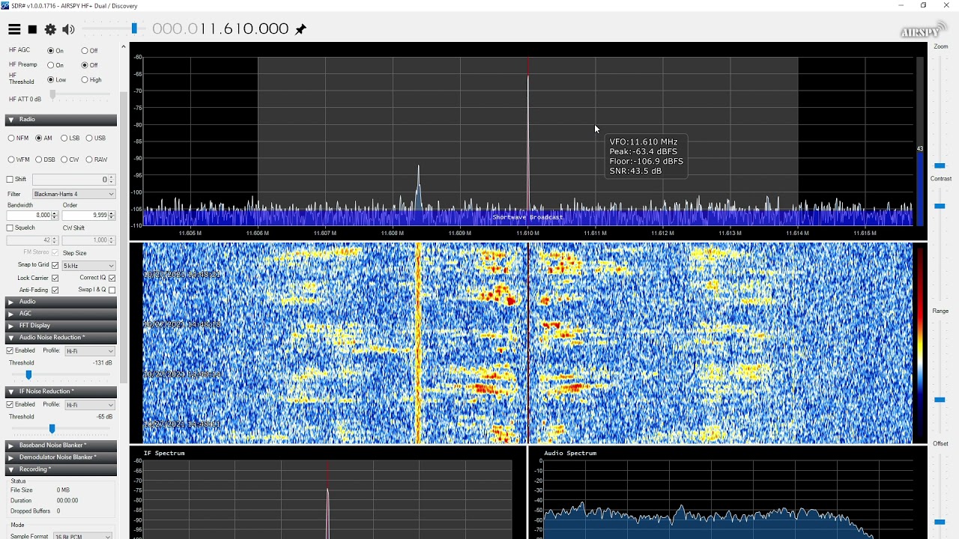This screenshot has width=959, height=539.
Task: Adjust the Offset slider handle
Action: point(940,522)
